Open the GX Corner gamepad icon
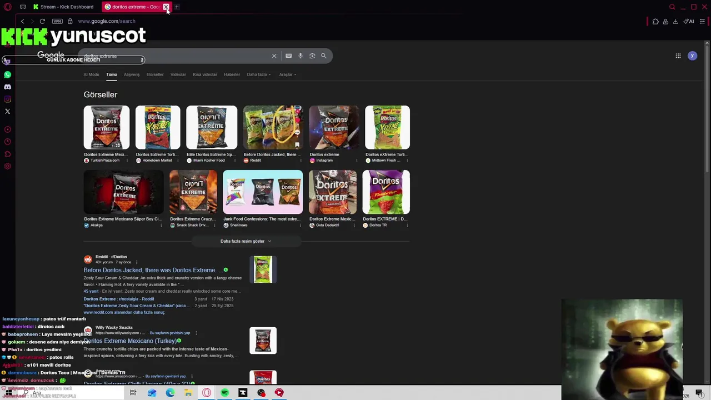The width and height of the screenshot is (711, 400). click(x=23, y=7)
